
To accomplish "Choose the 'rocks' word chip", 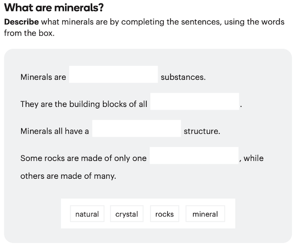I will [x=164, y=214].
